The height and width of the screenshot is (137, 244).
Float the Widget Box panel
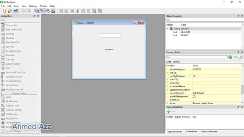34,16
